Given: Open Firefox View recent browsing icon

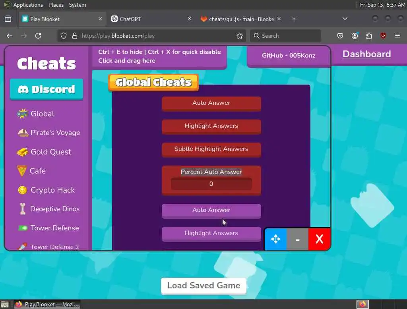Looking at the screenshot, I should coord(8,19).
